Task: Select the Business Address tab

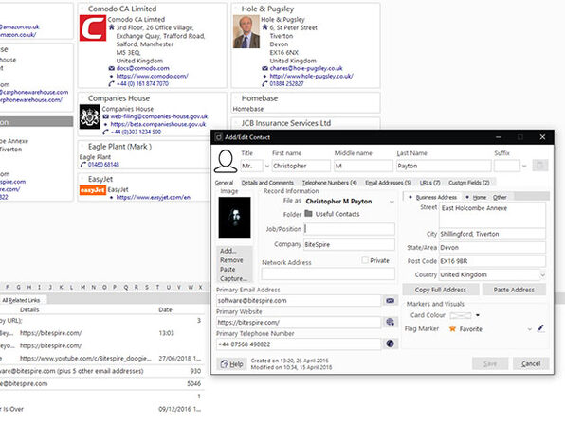Action: tap(432, 197)
